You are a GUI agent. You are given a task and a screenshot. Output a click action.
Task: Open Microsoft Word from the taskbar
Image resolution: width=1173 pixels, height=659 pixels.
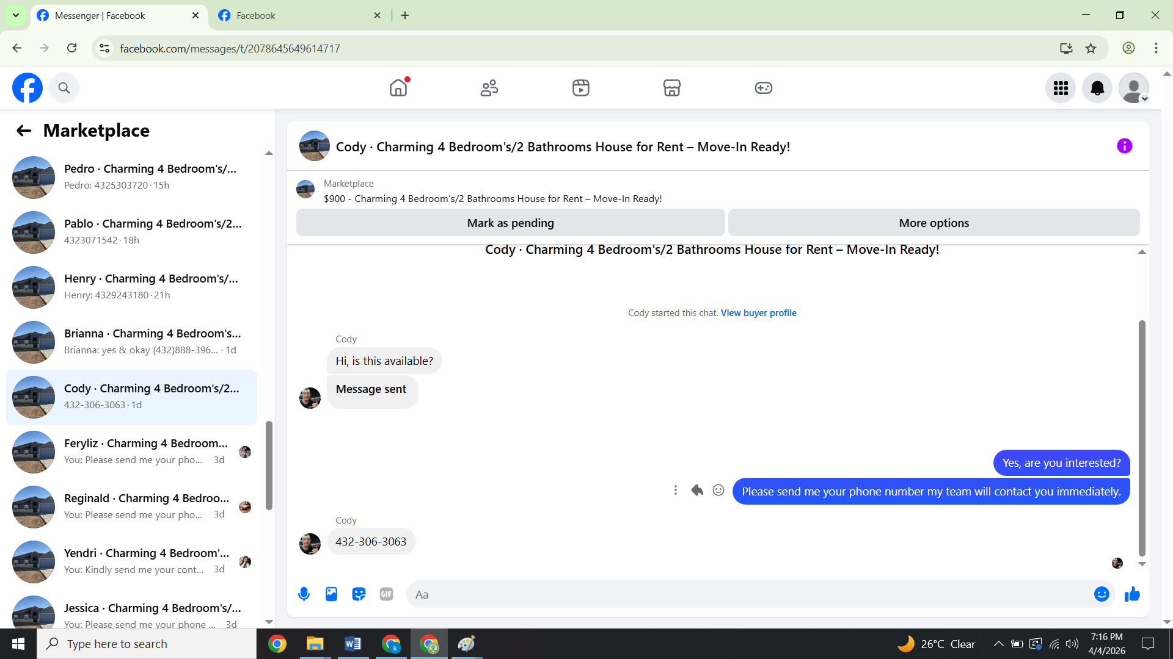(x=353, y=644)
